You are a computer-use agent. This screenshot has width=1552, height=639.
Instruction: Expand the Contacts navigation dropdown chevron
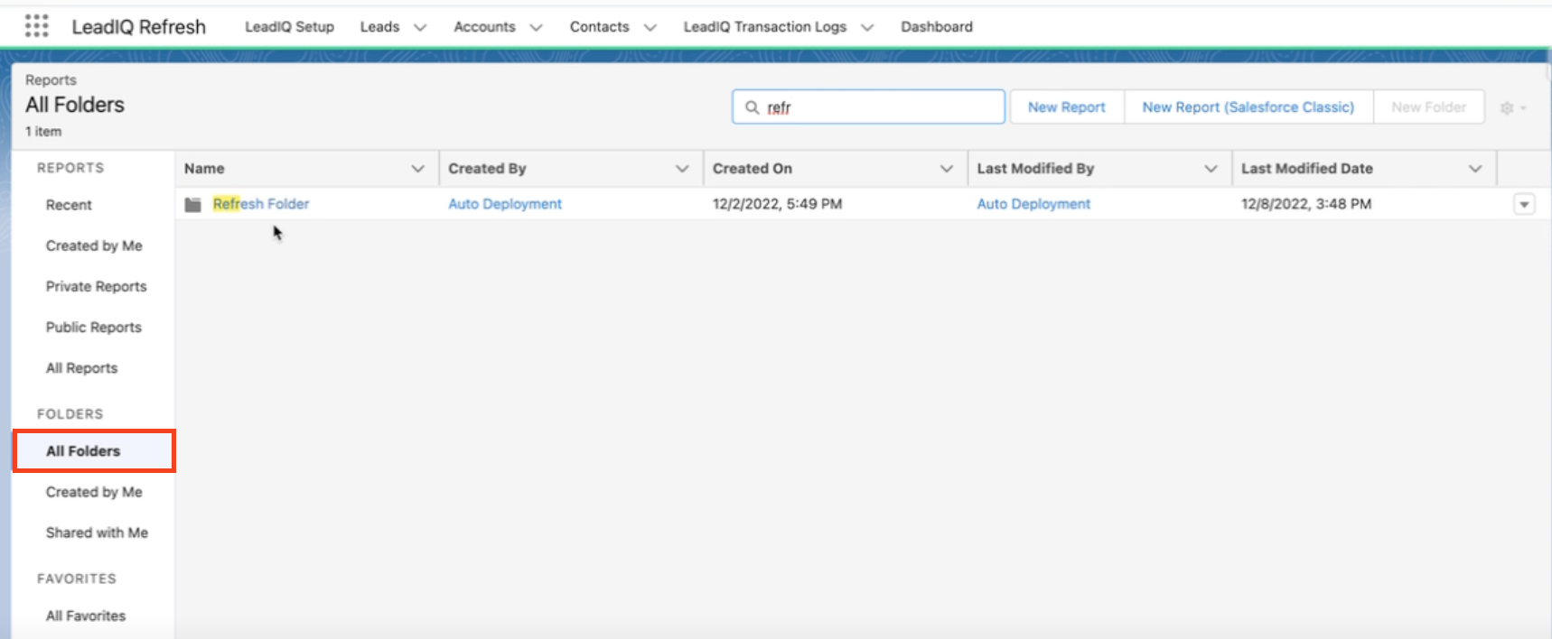650,27
